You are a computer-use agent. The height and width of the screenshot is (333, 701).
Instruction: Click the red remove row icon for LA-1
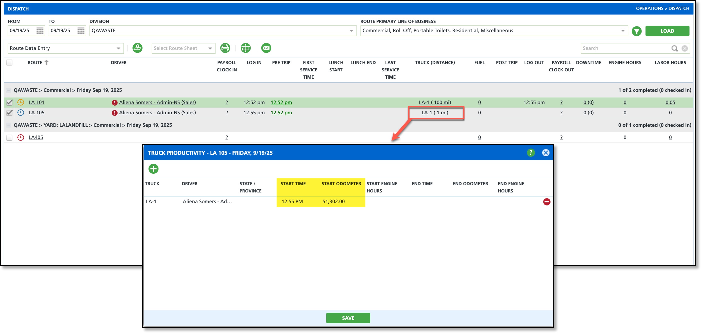[x=546, y=201]
